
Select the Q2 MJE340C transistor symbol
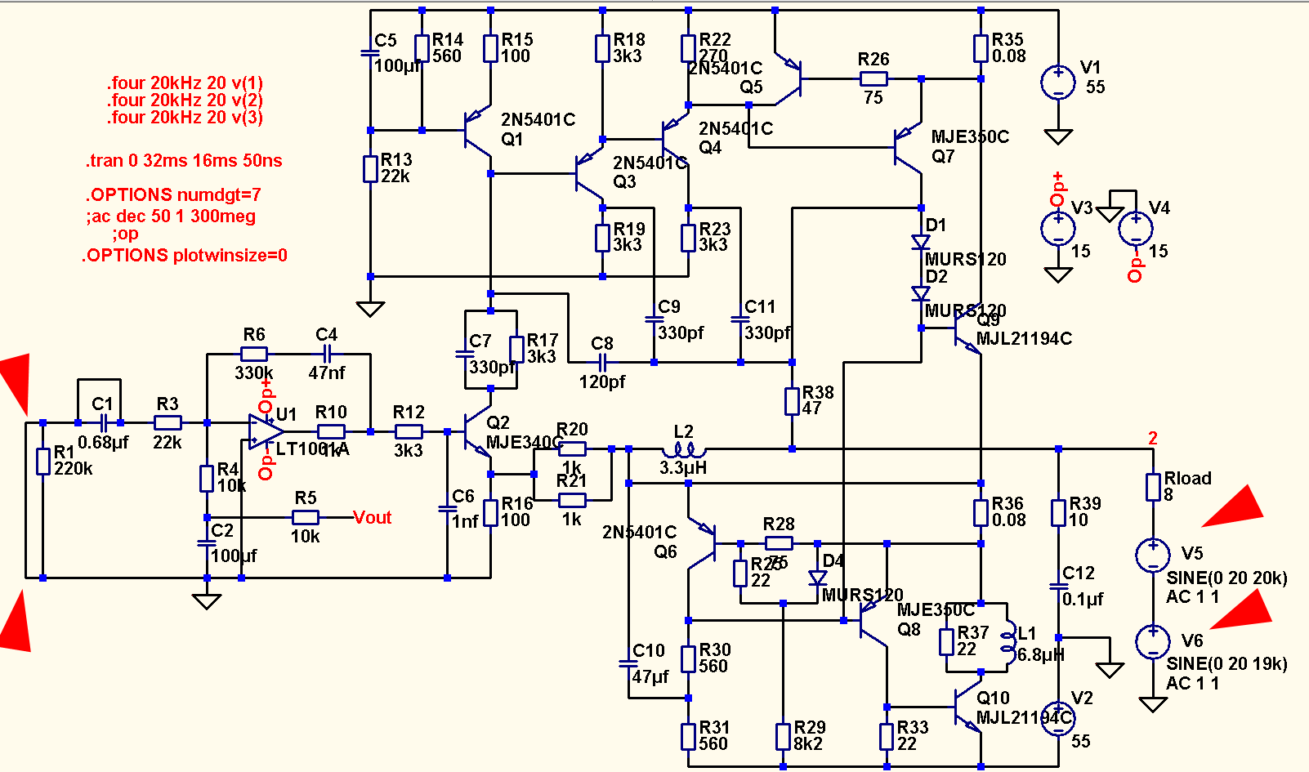pos(478,431)
